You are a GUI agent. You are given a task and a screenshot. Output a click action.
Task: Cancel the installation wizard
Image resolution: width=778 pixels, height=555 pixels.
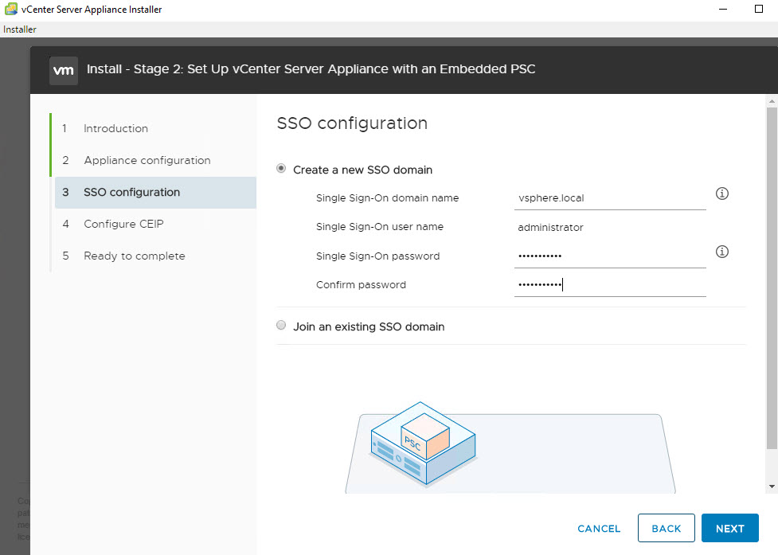click(599, 529)
